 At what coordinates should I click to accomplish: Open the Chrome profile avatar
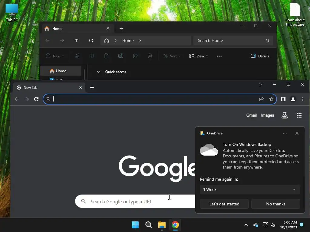(293, 99)
